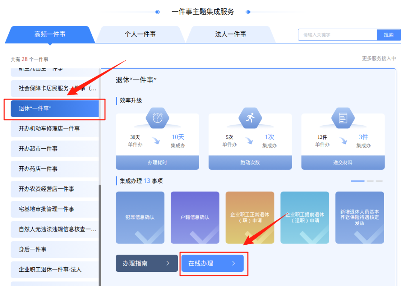Open the 办理指南 guide
This screenshot has height=286, width=406.
pyautogui.click(x=146, y=263)
